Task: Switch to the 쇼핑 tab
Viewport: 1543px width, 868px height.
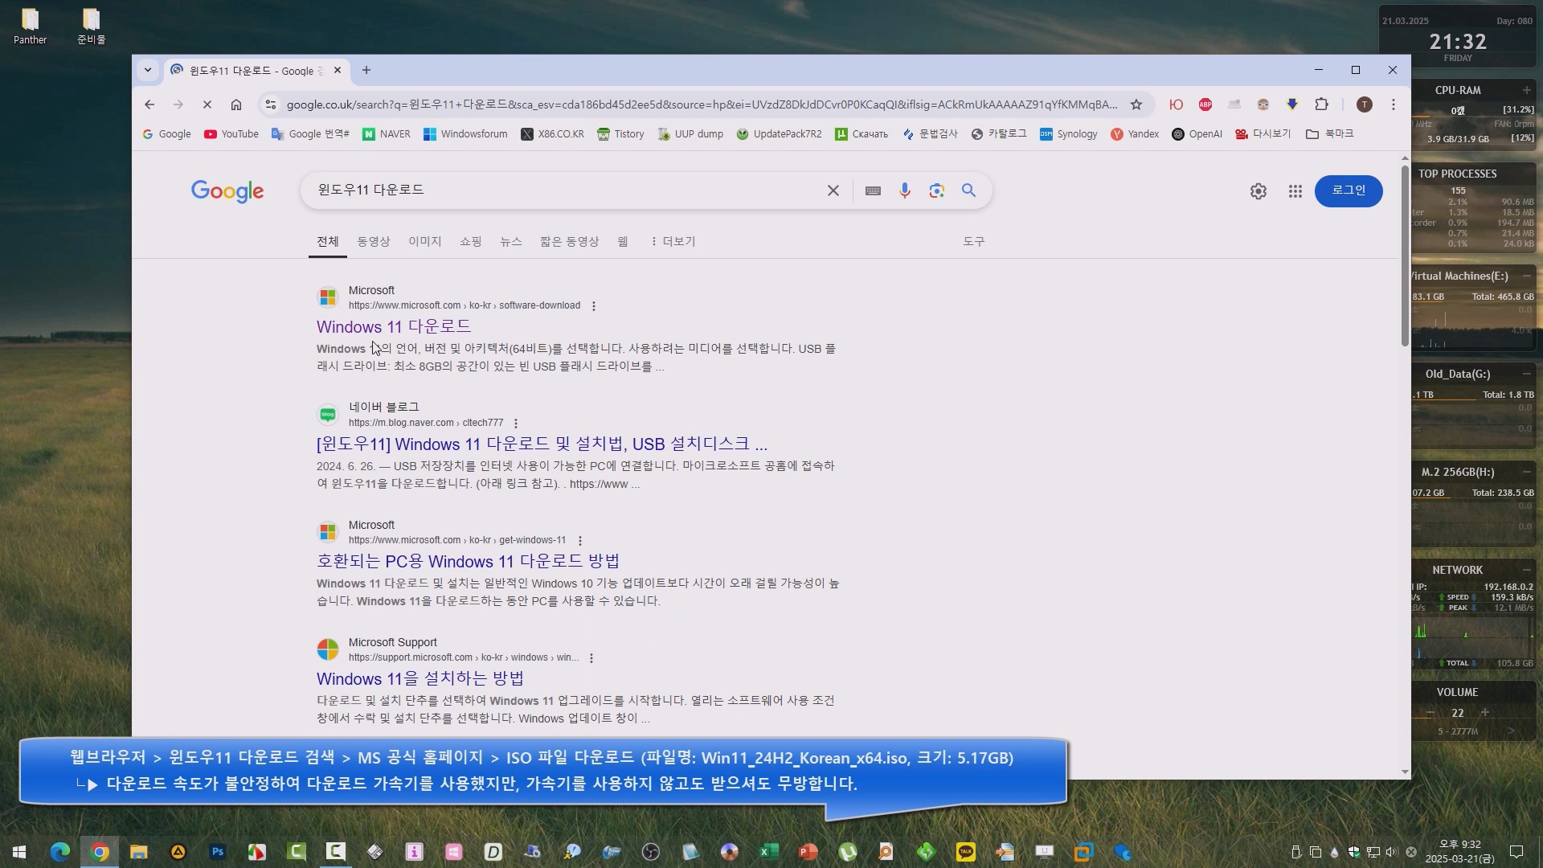Action: coord(470,241)
